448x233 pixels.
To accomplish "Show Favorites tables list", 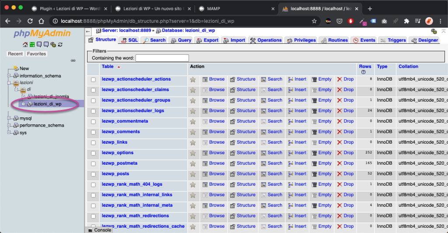I will [x=36, y=54].
